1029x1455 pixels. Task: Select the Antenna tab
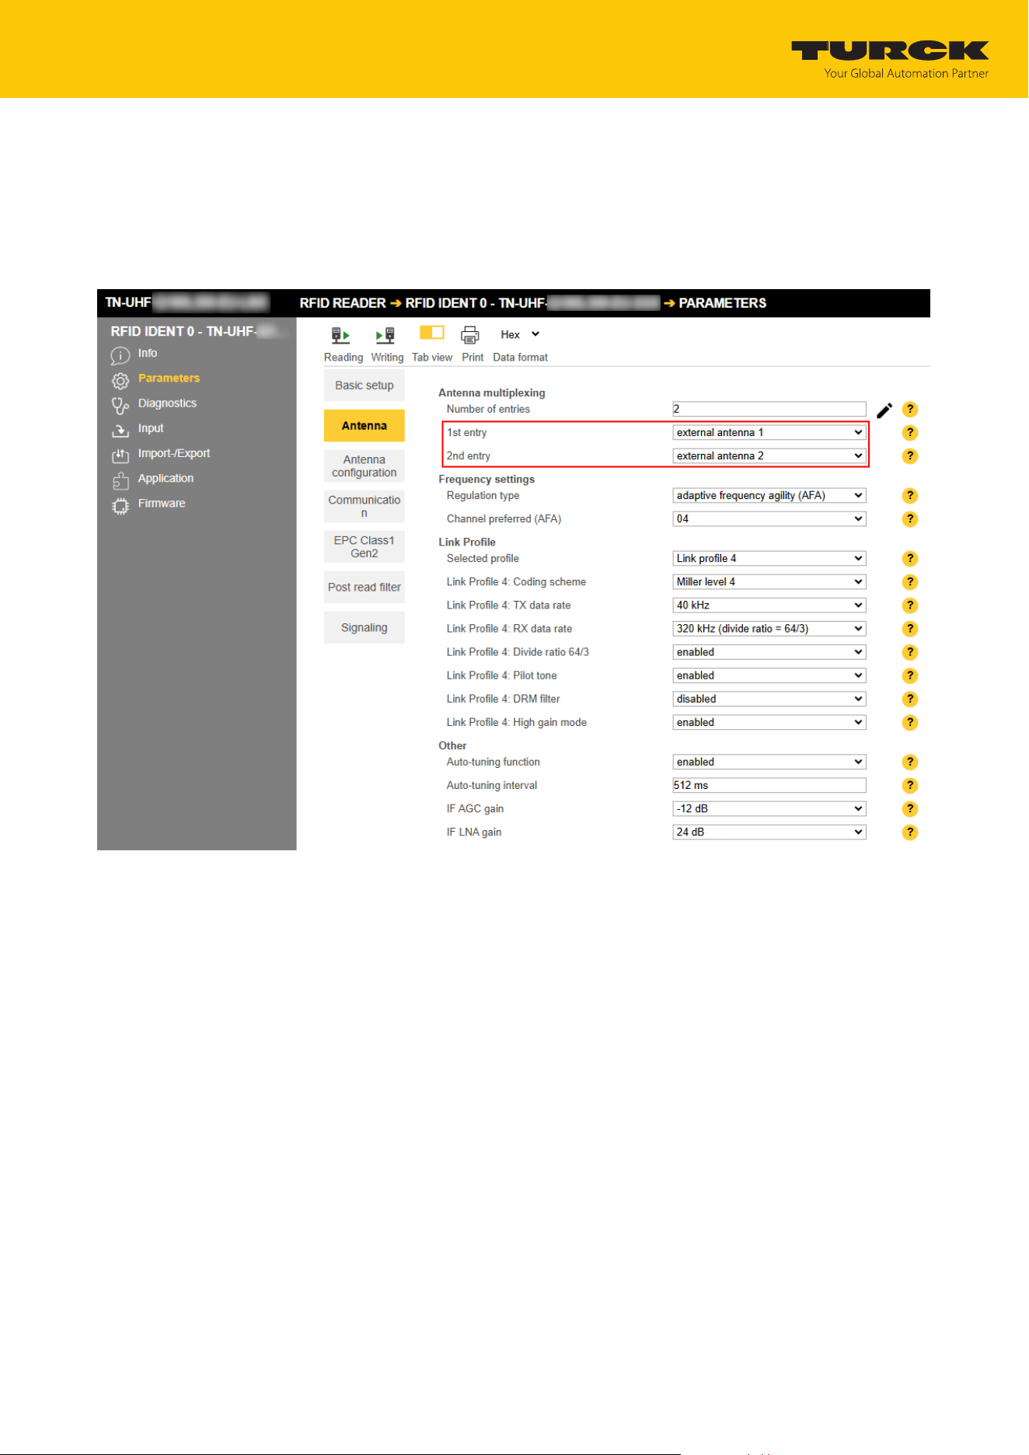coord(365,426)
